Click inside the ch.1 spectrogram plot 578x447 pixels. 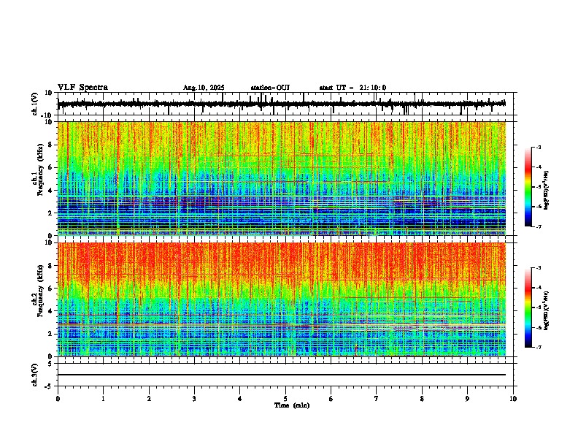(282, 178)
